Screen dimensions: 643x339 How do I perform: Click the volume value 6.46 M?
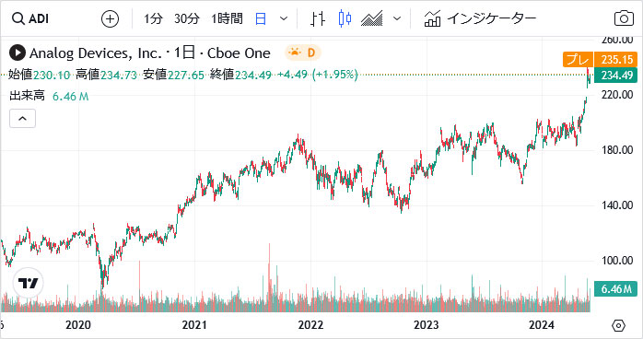[71, 97]
